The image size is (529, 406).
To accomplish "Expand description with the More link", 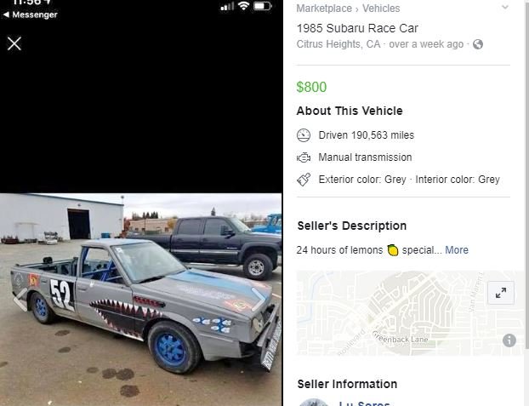I will [x=457, y=250].
